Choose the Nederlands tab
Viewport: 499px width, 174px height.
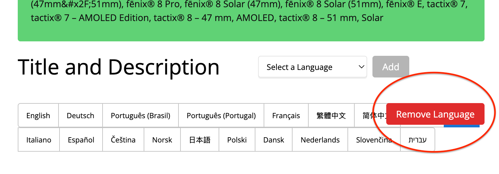coord(320,140)
